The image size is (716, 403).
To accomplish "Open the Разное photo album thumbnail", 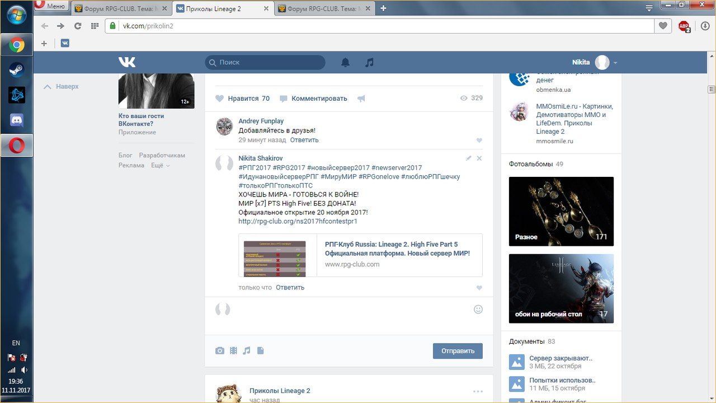I will (x=561, y=212).
